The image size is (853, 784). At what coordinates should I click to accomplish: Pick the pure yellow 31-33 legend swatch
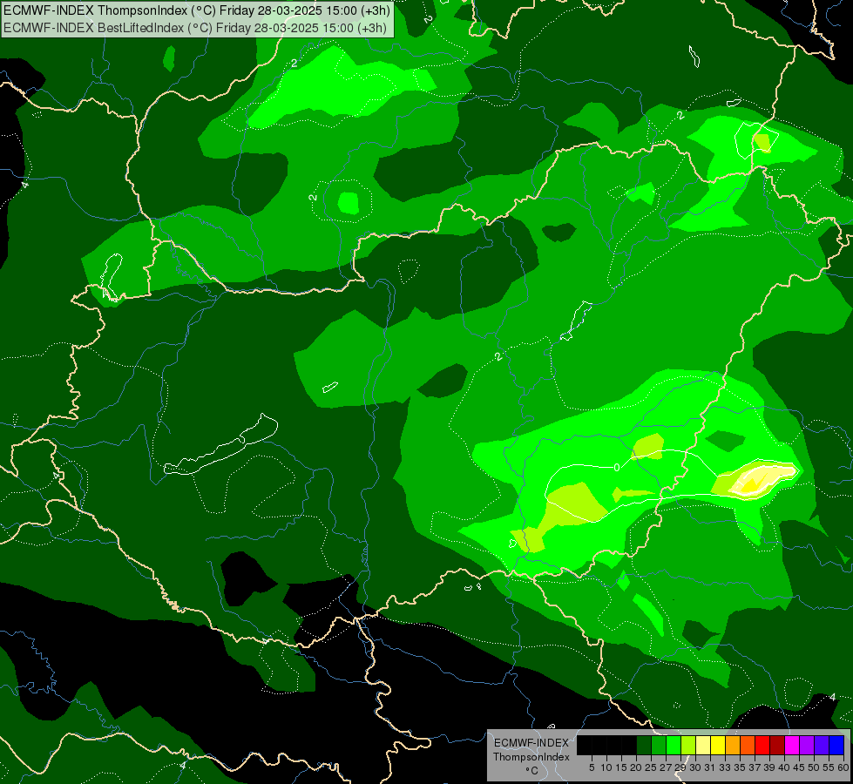718,745
